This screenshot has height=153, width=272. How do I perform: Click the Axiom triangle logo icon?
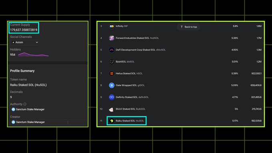pyautogui.click(x=13, y=42)
